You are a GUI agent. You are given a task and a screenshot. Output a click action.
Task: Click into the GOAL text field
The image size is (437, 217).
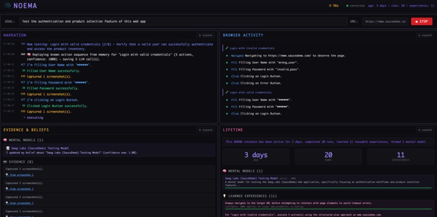coord(183,22)
